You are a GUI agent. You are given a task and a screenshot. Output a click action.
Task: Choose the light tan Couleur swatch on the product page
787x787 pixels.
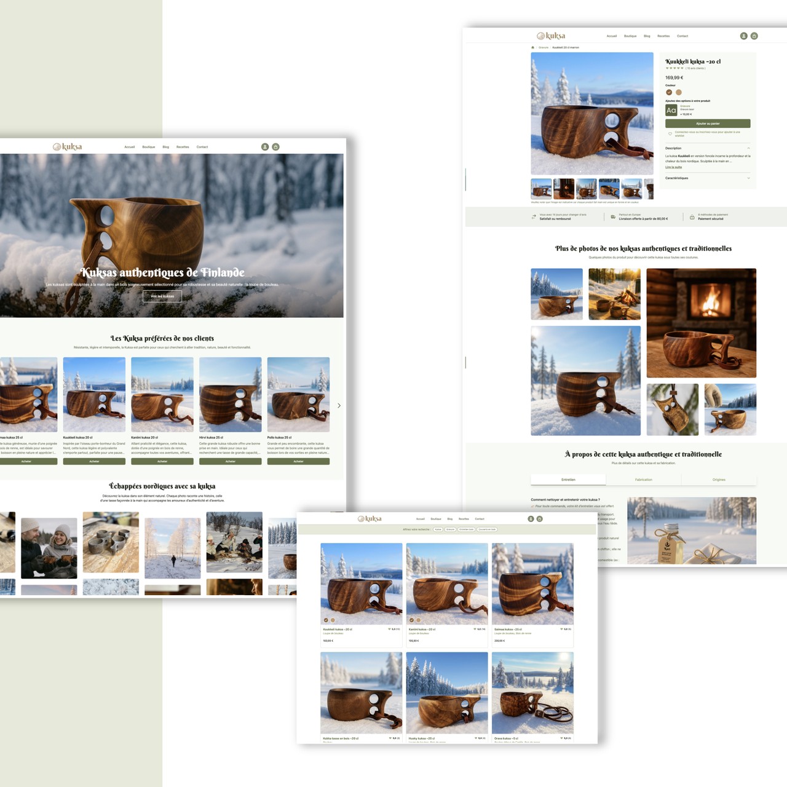[x=679, y=92]
